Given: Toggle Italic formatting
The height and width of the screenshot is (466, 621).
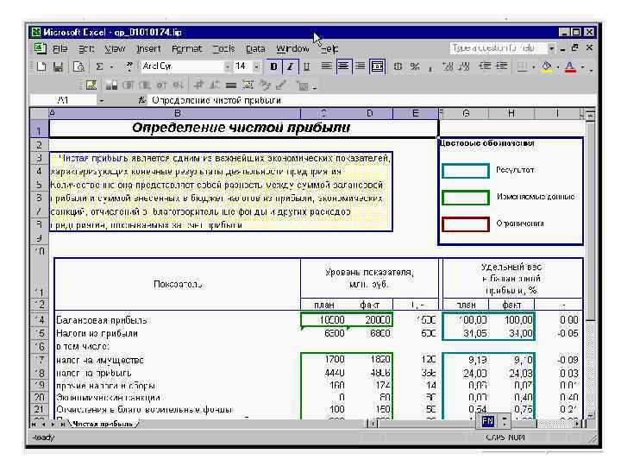Looking at the screenshot, I should (290, 66).
